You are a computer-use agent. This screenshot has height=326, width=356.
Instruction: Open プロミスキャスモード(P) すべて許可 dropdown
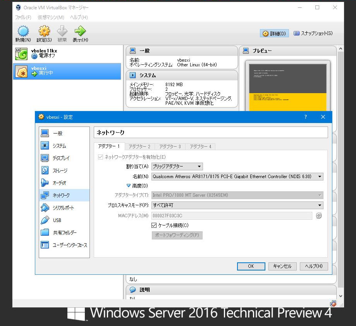[x=237, y=205]
